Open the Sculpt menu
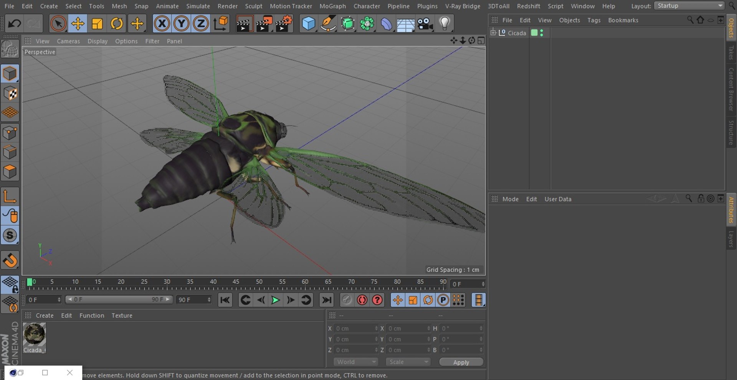737x380 pixels. pyautogui.click(x=254, y=6)
